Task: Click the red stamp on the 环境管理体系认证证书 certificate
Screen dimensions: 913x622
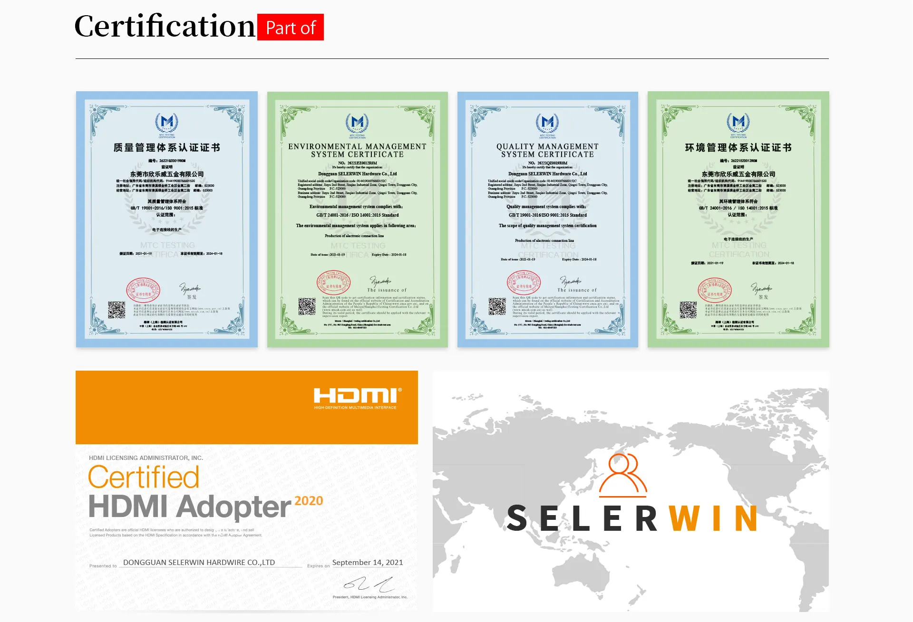Action: click(x=715, y=290)
